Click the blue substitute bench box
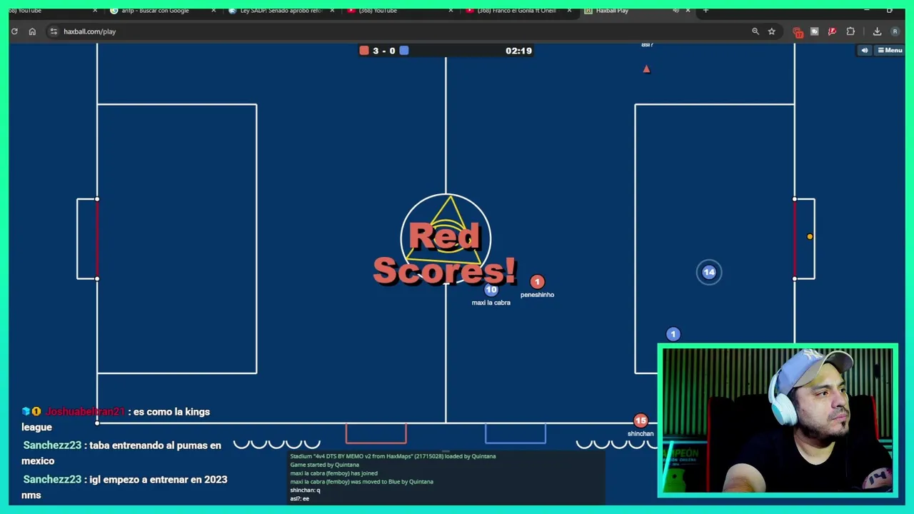The image size is (914, 514). coord(516,433)
